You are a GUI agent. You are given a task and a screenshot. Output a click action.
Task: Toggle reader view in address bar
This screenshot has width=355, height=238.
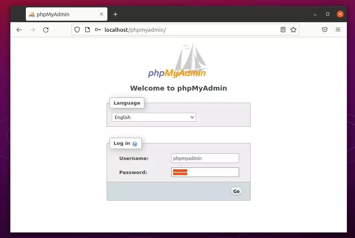[x=283, y=30]
